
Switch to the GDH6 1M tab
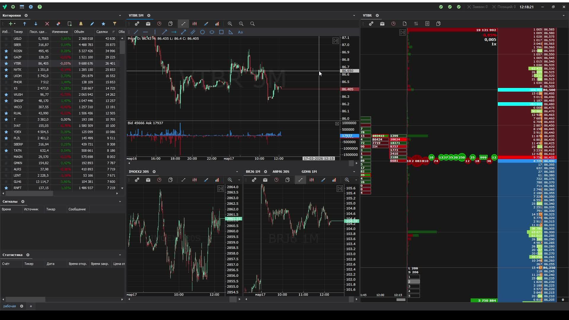pyautogui.click(x=309, y=172)
